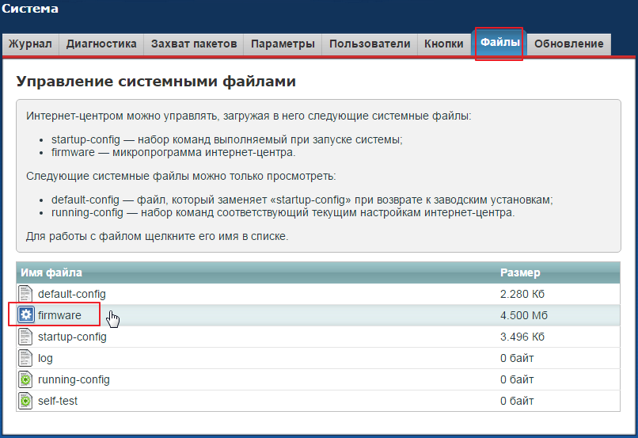Click the running-config row's 0 байт size
Image resolution: width=638 pixels, height=438 pixels.
tap(517, 379)
